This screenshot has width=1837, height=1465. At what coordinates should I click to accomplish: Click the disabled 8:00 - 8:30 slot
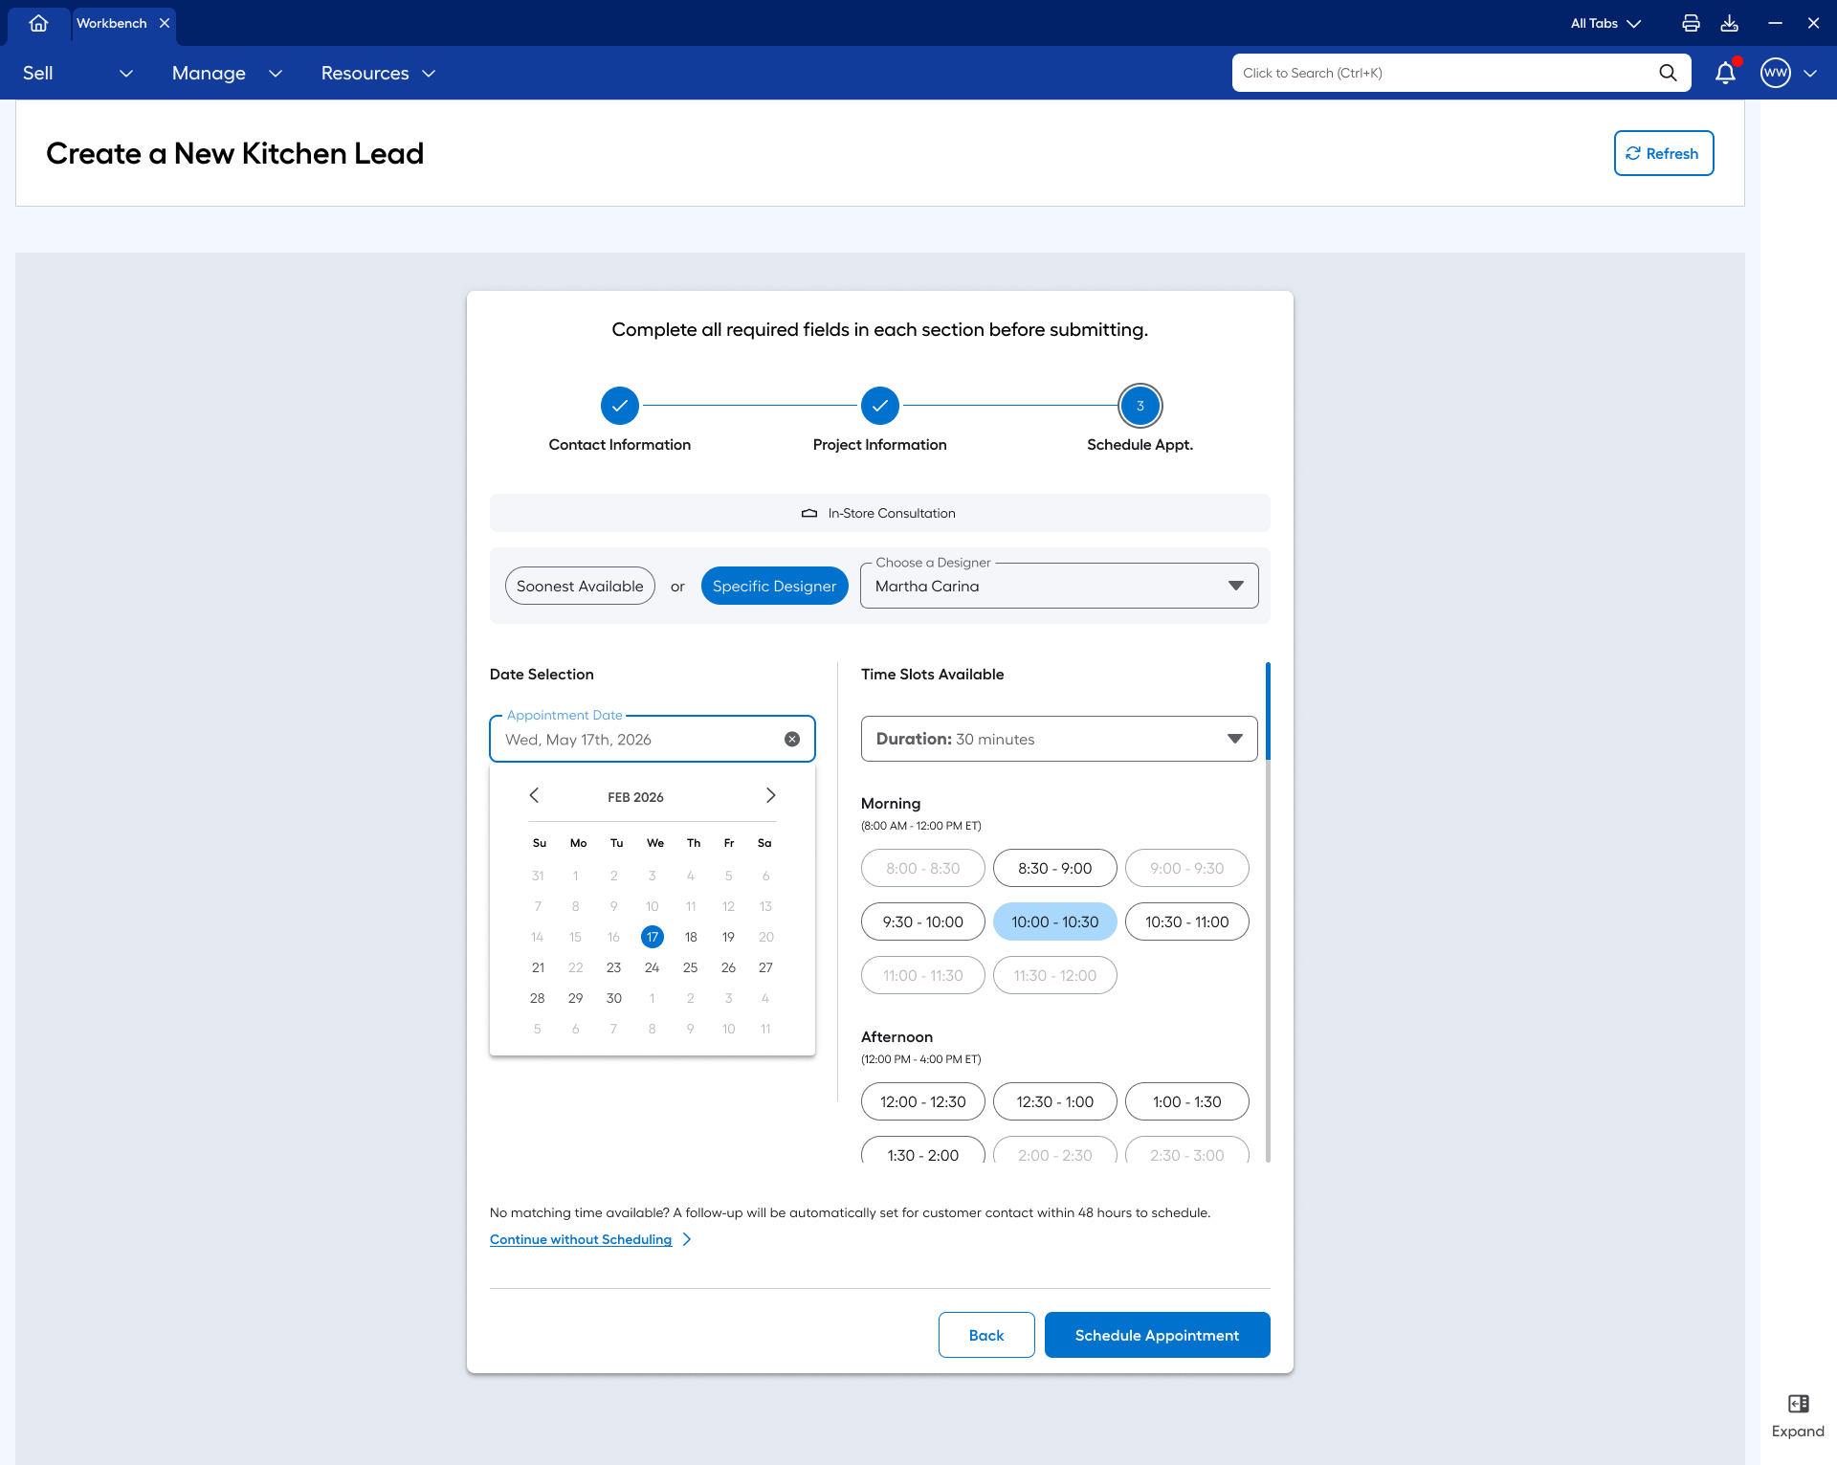(x=923, y=868)
